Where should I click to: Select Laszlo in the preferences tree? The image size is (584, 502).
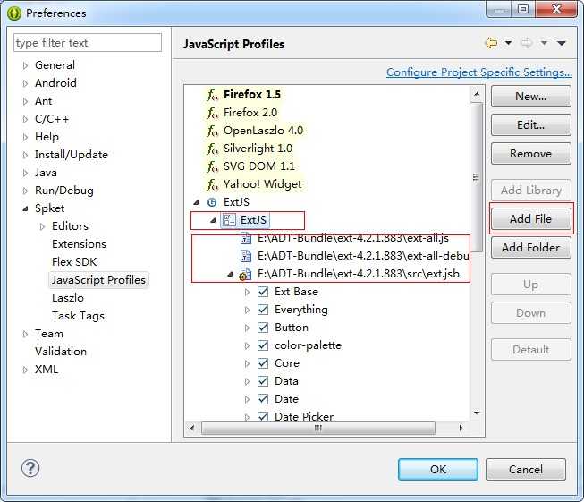68,298
